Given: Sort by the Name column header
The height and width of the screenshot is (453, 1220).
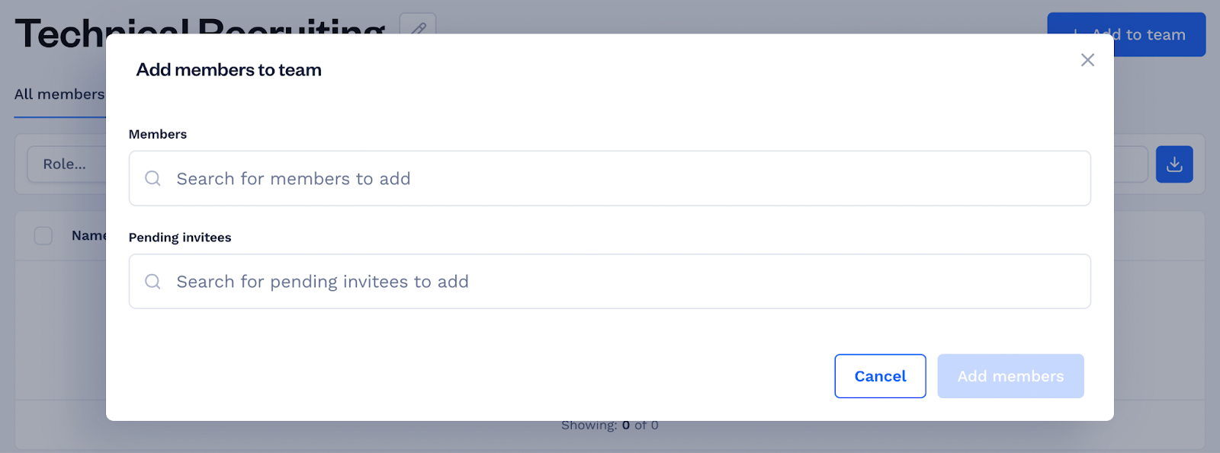Looking at the screenshot, I should 88,236.
